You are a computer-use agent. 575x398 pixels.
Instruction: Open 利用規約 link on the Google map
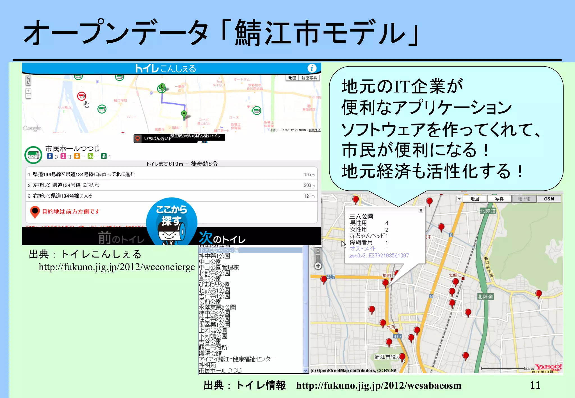(314, 130)
